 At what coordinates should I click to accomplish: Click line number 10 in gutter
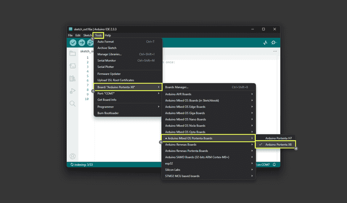tap(86, 99)
